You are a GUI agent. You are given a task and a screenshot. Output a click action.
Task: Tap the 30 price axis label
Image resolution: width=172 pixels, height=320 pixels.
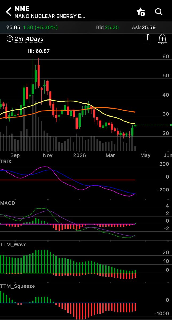click(x=166, y=114)
